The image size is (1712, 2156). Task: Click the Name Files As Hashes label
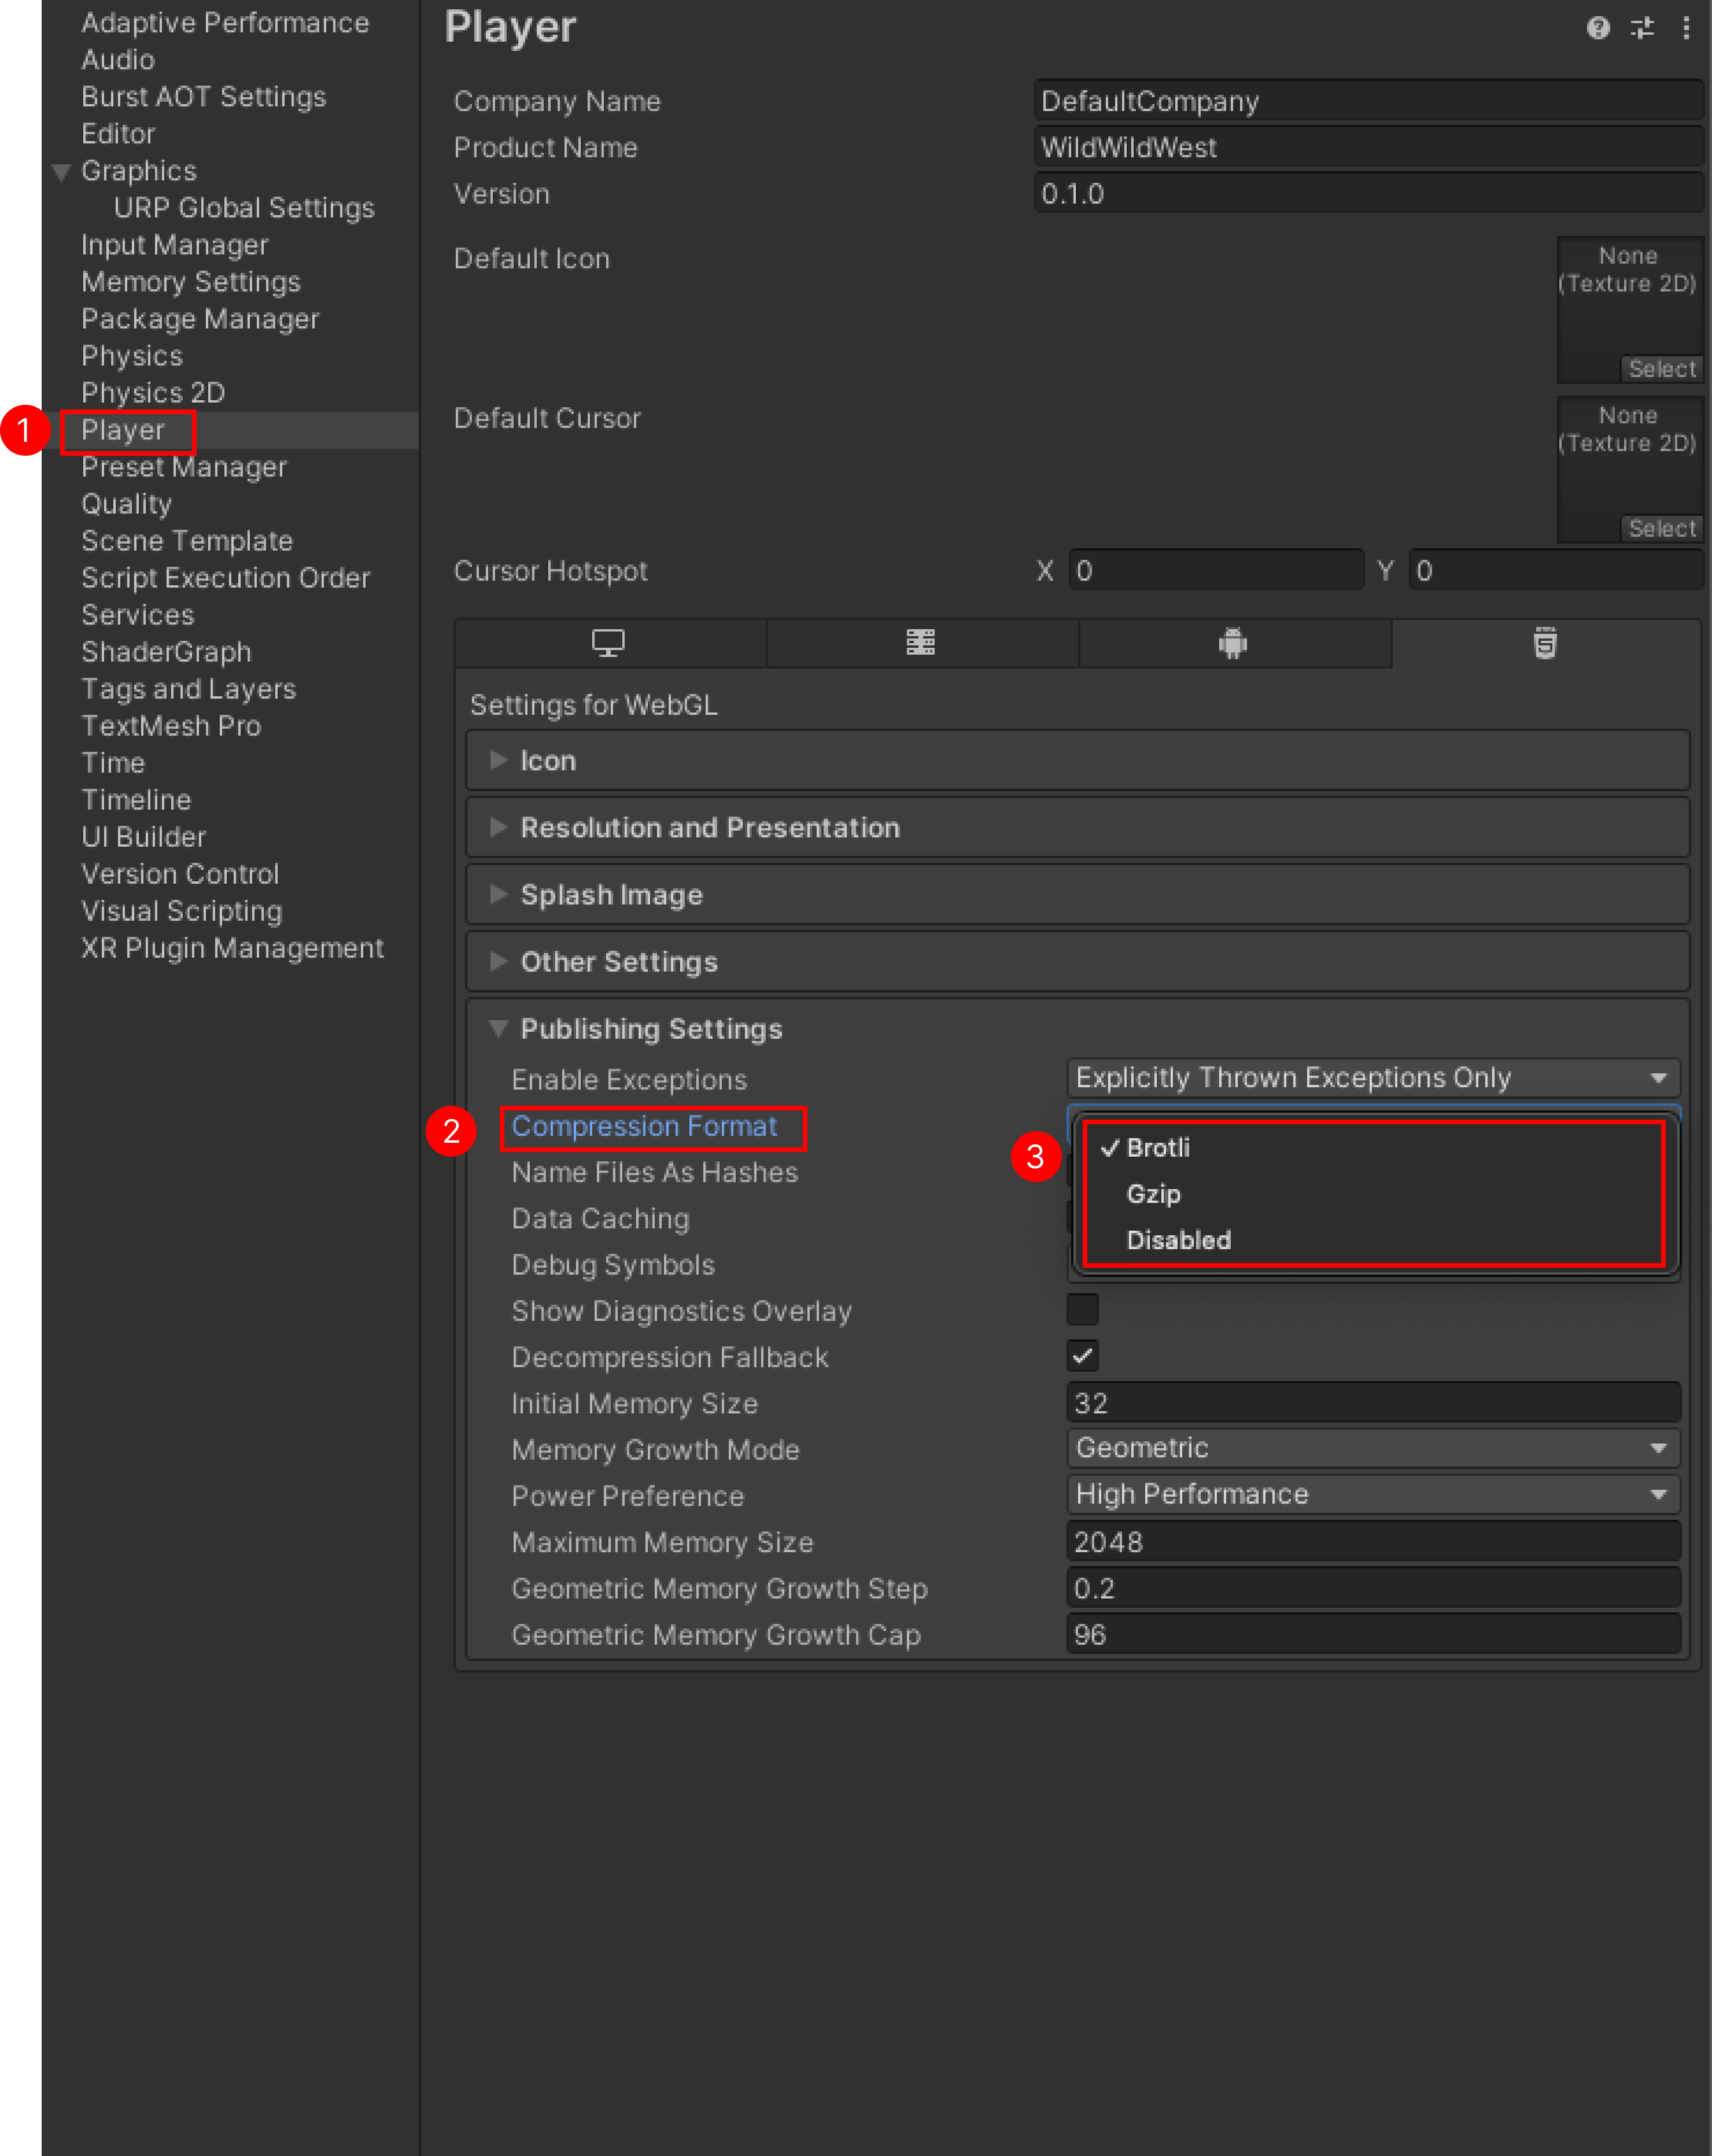tap(655, 1173)
